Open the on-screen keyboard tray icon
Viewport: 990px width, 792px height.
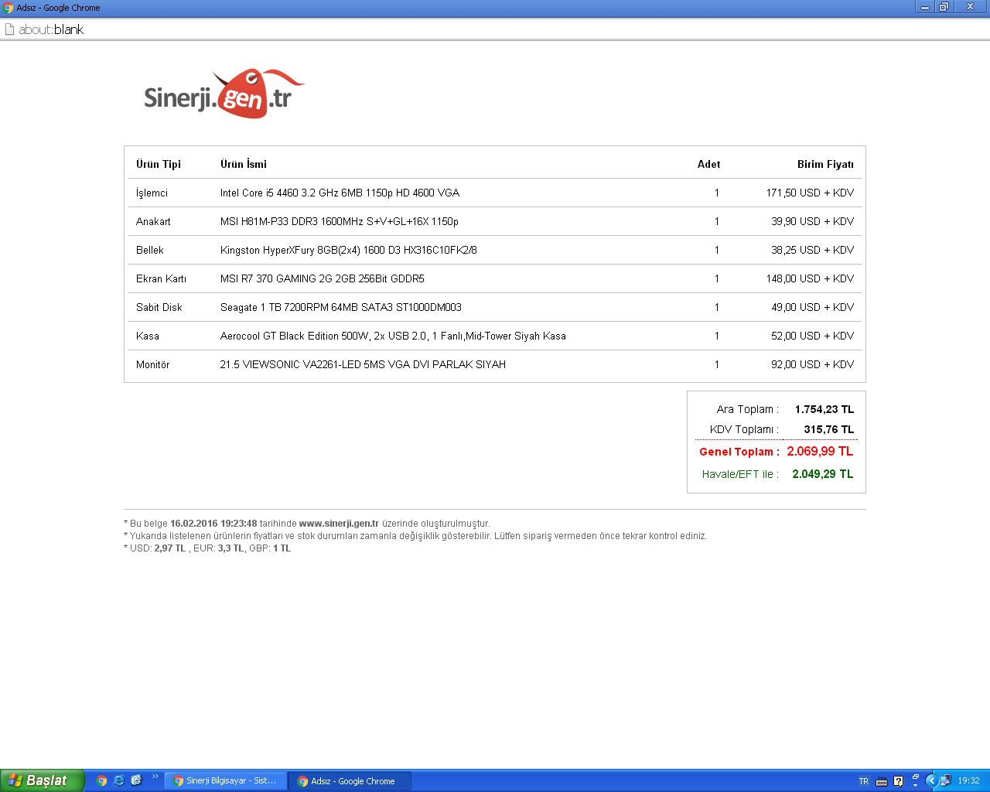pyautogui.click(x=882, y=781)
